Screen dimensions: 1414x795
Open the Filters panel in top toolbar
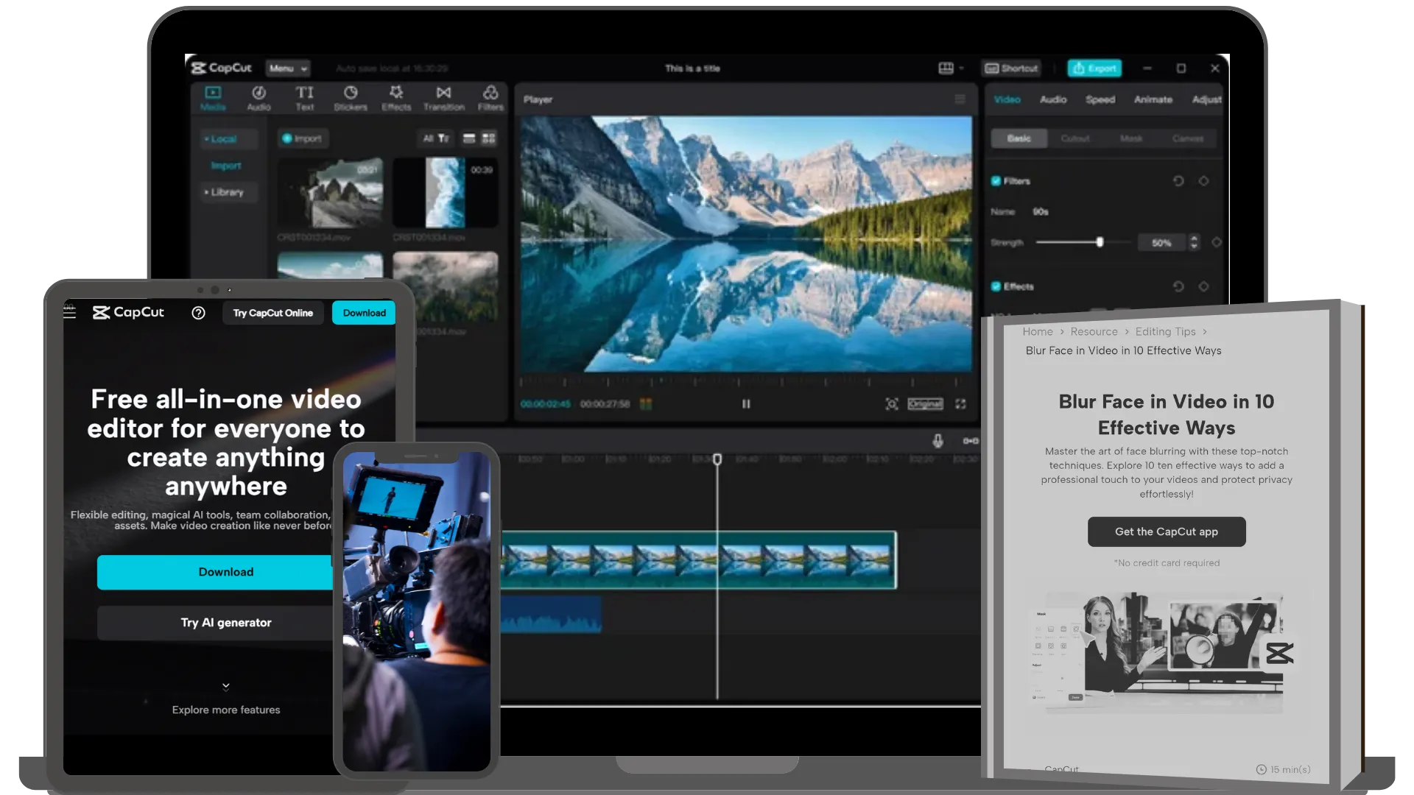490,98
